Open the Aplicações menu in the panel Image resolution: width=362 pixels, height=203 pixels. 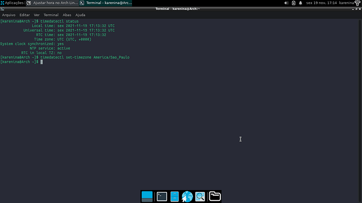click(13, 3)
